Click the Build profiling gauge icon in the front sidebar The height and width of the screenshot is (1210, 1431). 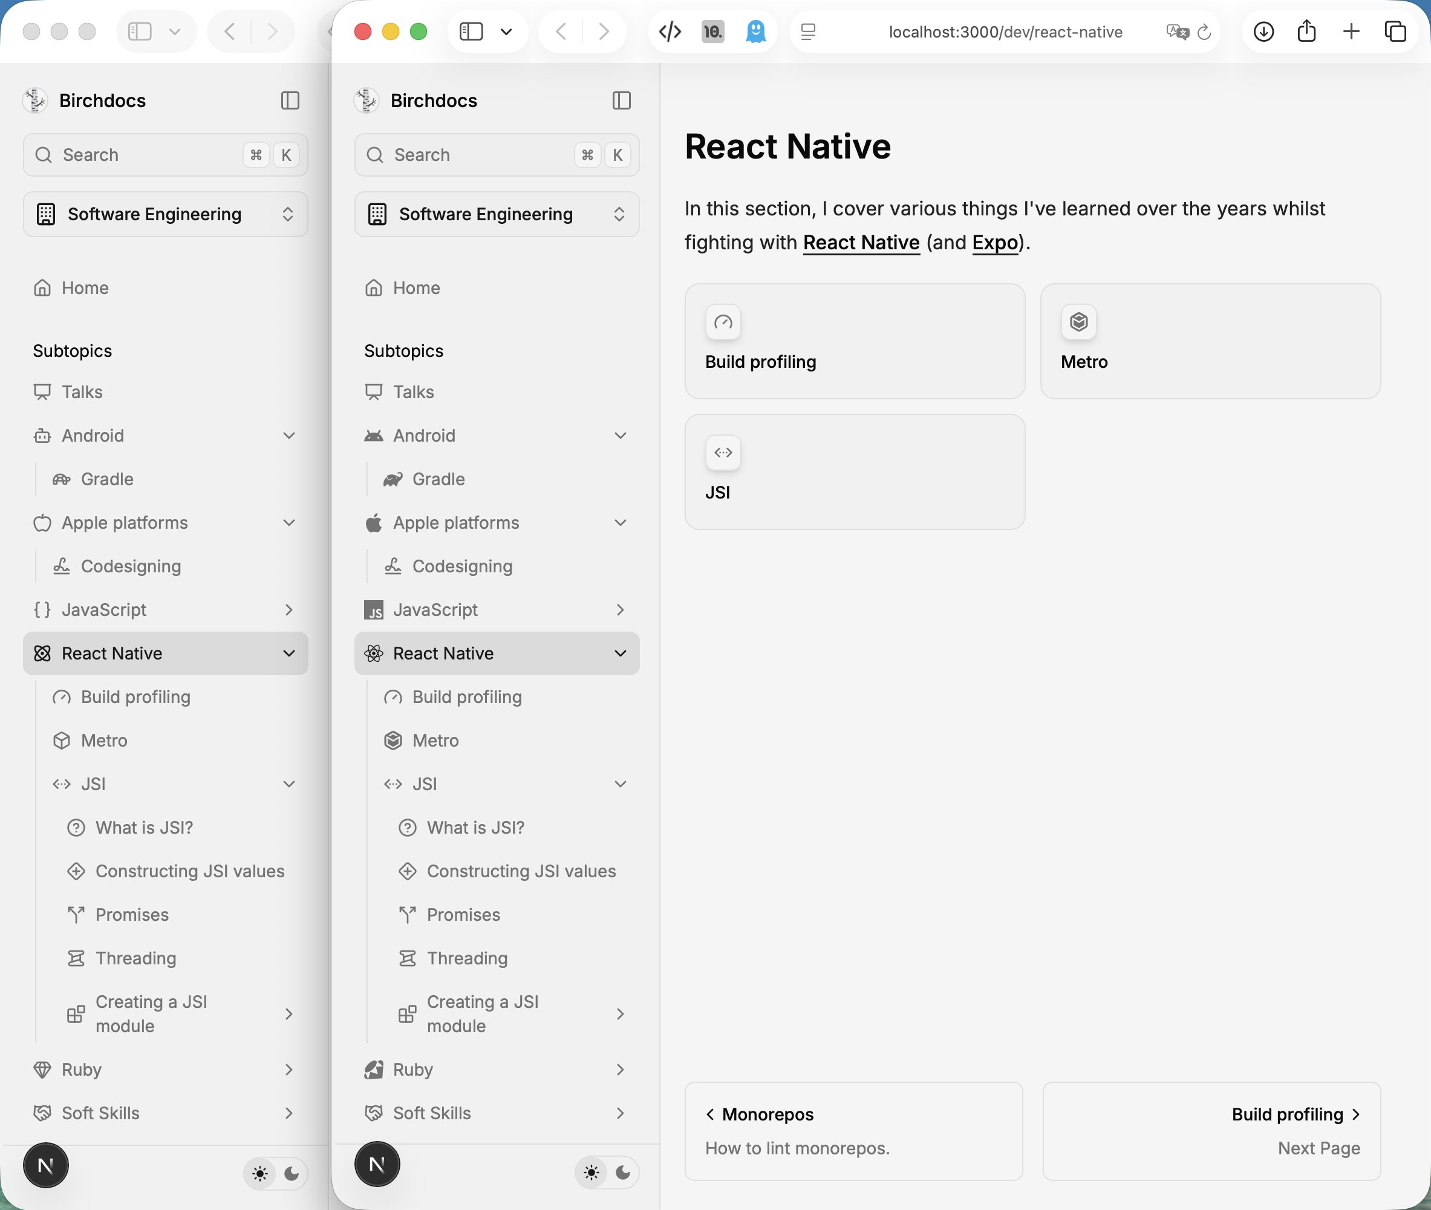click(x=393, y=697)
